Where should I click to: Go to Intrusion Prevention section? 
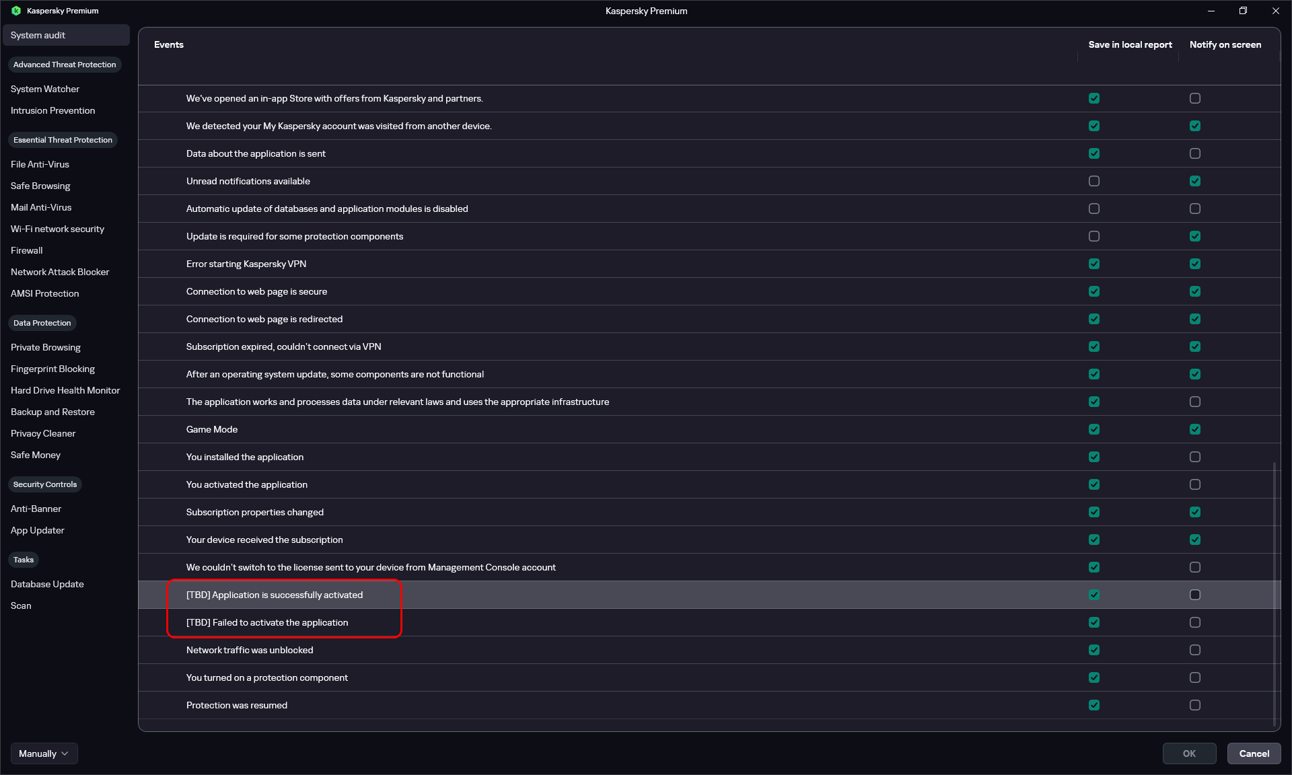point(53,110)
